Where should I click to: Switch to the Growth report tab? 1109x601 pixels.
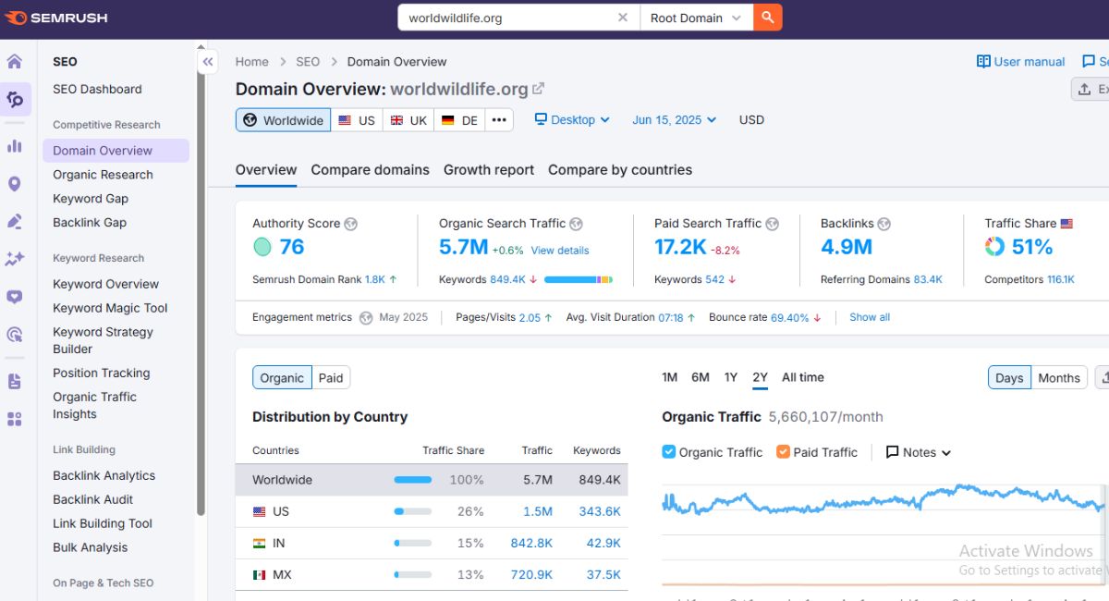pyautogui.click(x=489, y=170)
